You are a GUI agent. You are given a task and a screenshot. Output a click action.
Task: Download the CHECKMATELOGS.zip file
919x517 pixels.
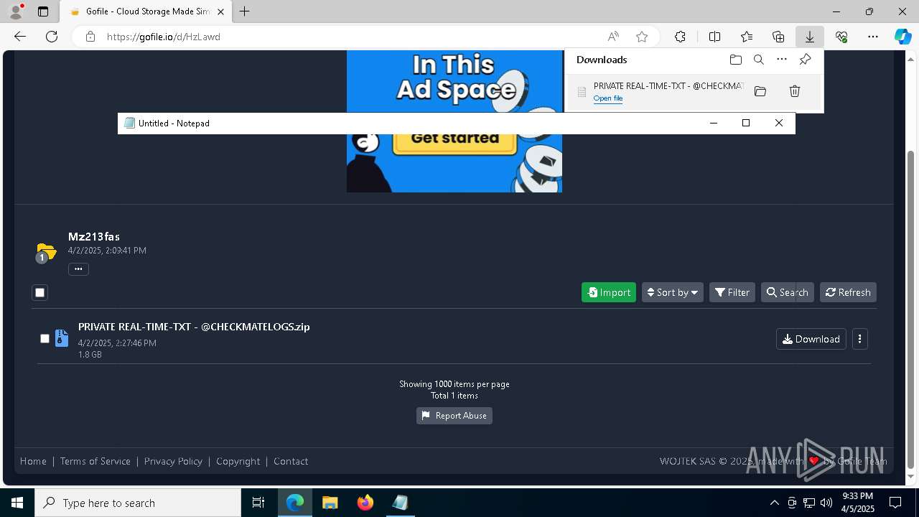click(811, 339)
